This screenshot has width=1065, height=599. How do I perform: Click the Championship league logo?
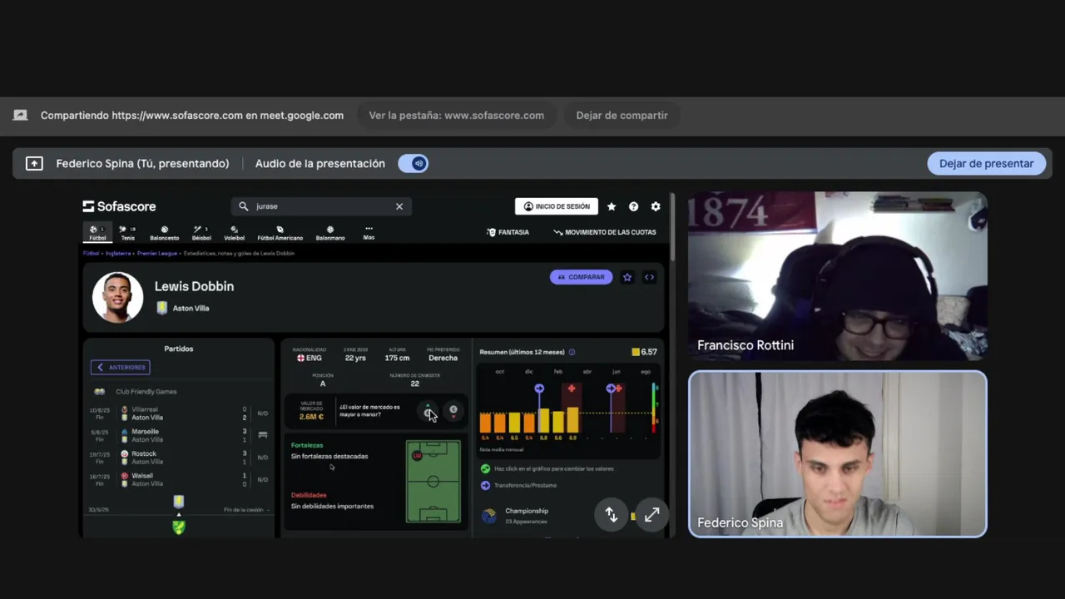point(489,516)
